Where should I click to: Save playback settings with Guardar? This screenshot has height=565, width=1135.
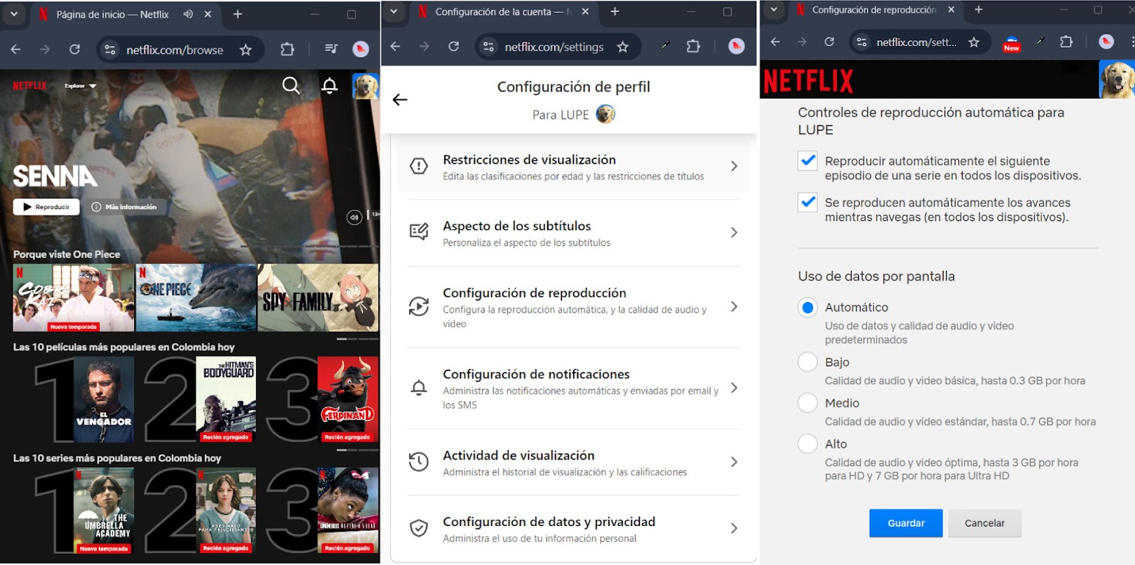[x=906, y=523]
